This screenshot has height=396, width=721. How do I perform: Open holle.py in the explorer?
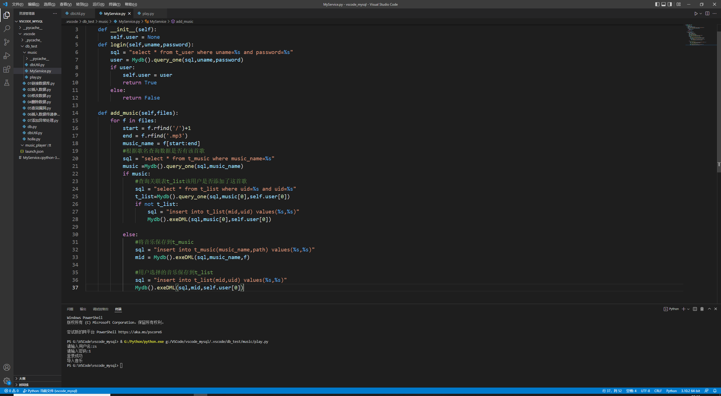tap(37, 139)
